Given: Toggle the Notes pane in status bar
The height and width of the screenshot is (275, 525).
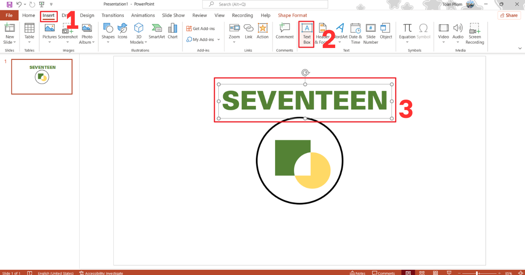Looking at the screenshot, I should coord(358,273).
